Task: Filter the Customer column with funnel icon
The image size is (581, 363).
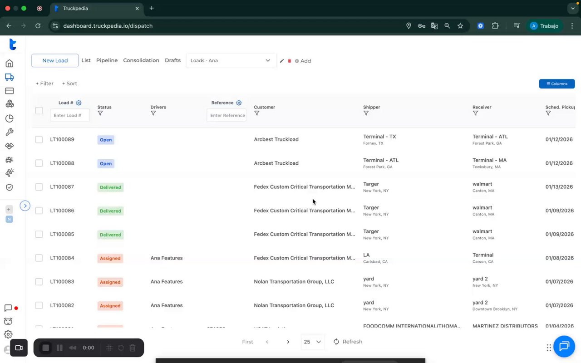Action: pyautogui.click(x=257, y=113)
